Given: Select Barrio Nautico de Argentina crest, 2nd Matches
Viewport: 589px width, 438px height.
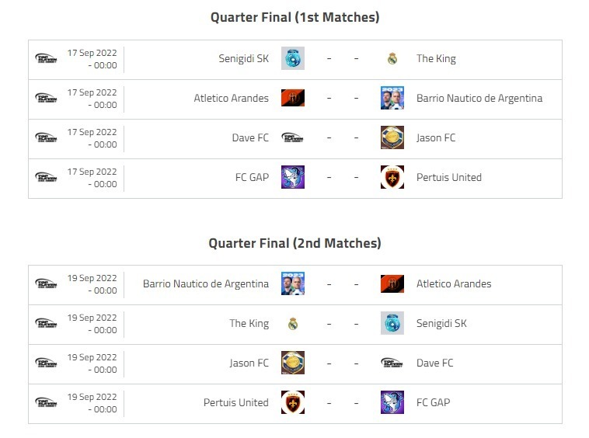Looking at the screenshot, I should click(x=292, y=283).
